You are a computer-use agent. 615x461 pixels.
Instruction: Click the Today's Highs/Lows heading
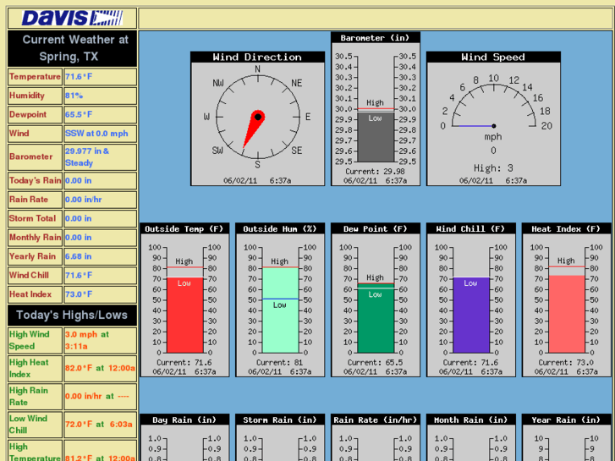coord(72,315)
